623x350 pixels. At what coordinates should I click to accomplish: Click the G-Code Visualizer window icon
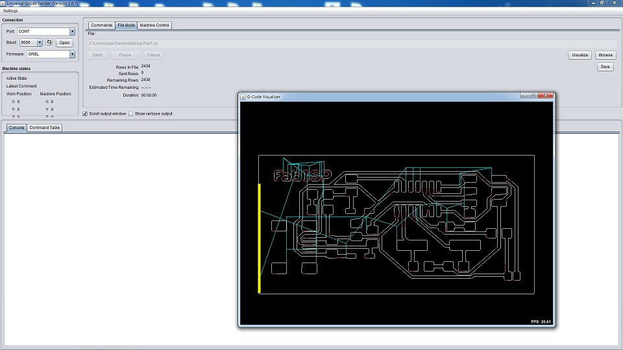(243, 97)
